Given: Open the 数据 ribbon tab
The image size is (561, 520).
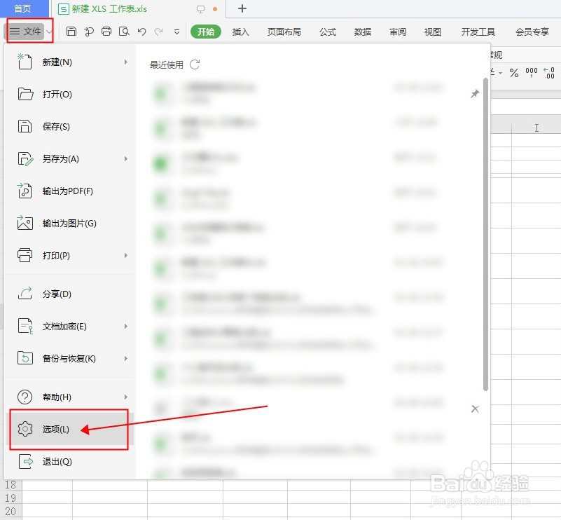Looking at the screenshot, I should click(362, 32).
